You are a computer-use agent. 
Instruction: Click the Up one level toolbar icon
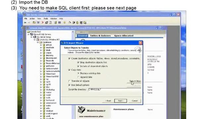(34, 22)
